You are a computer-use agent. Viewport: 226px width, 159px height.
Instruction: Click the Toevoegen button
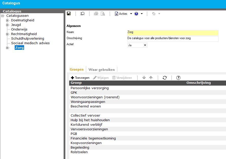(80, 78)
